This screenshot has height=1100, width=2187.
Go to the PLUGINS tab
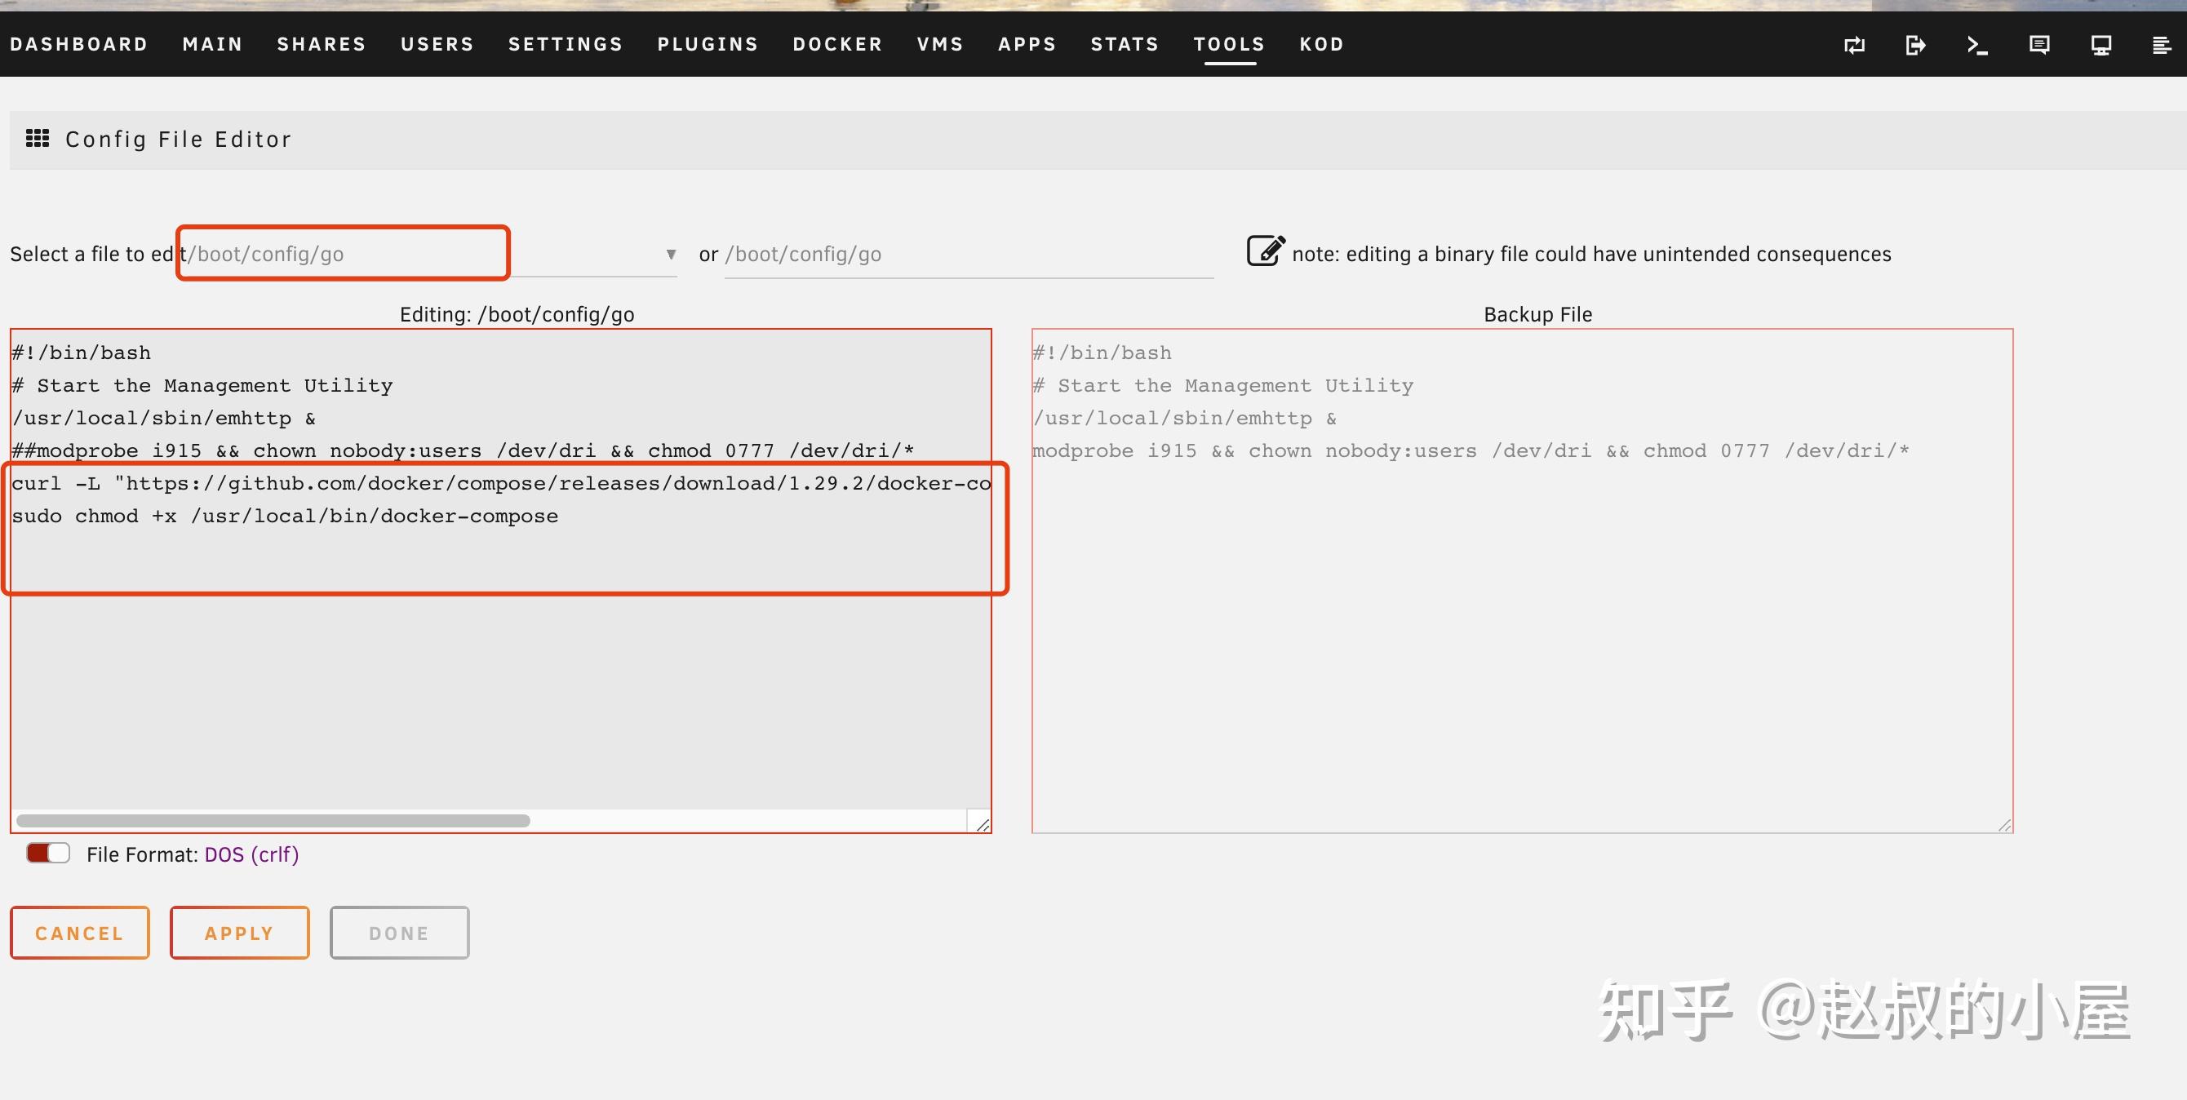tap(708, 44)
